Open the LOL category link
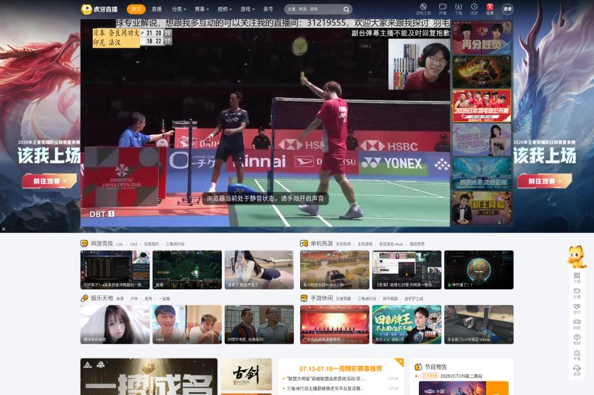The height and width of the screenshot is (395, 594). (x=119, y=244)
